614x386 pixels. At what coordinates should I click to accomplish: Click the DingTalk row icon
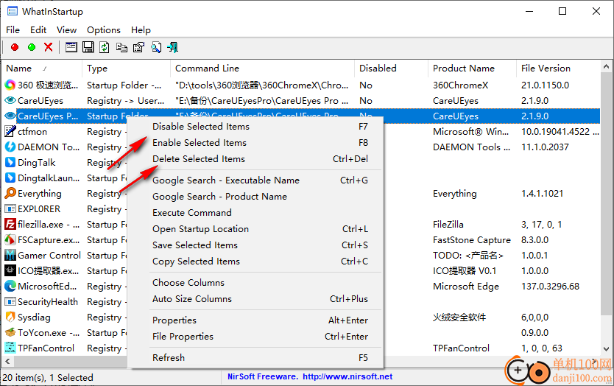coord(10,162)
